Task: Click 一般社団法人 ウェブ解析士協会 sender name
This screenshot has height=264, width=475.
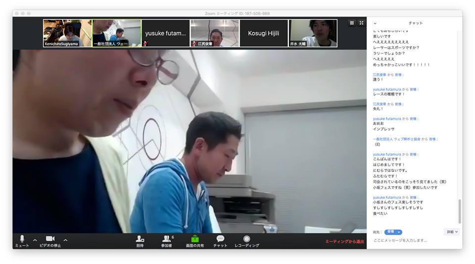Action: tap(396, 139)
